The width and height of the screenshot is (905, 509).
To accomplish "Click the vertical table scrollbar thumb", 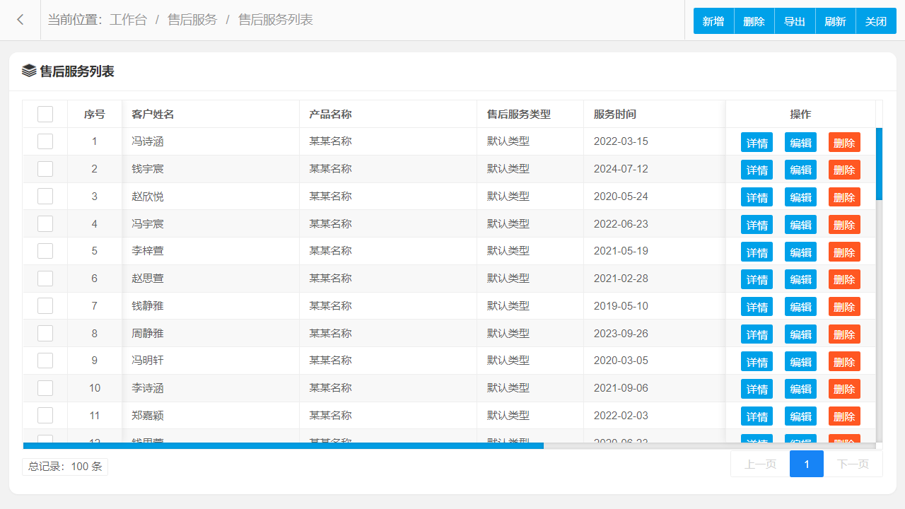I will [x=879, y=164].
